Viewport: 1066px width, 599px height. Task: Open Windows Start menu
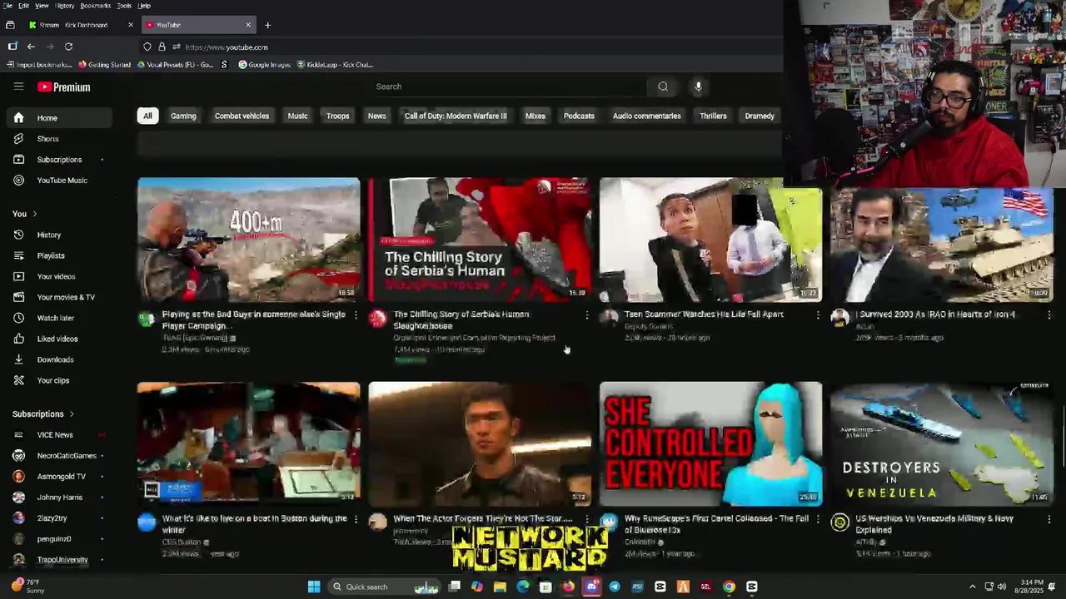coord(314,587)
